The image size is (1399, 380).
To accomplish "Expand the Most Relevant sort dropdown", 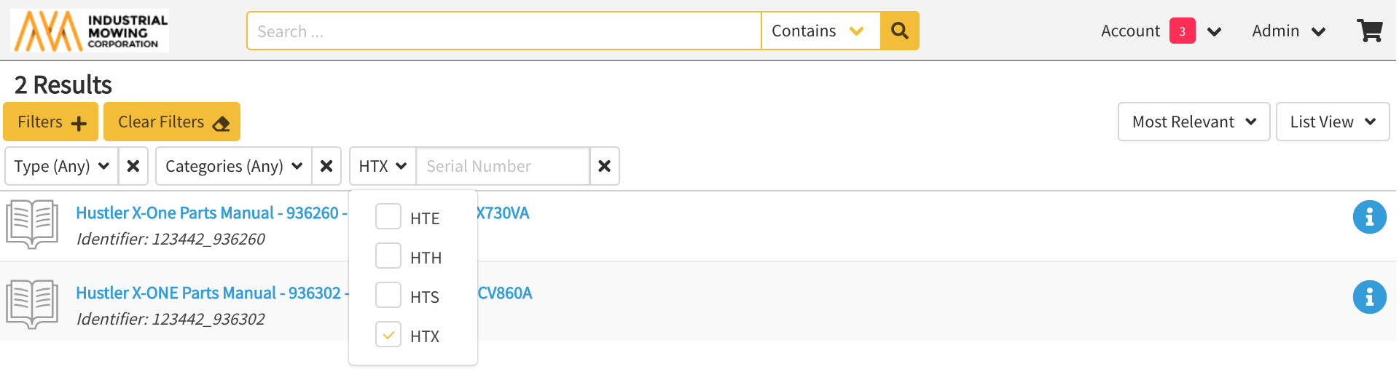I will 1194,122.
